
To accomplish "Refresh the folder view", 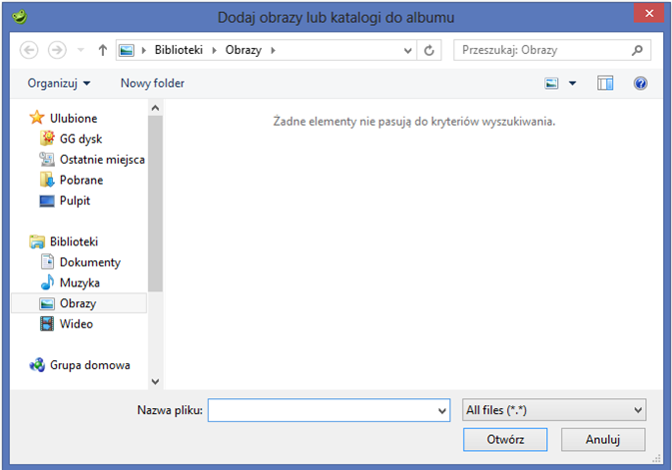I will click(x=429, y=51).
